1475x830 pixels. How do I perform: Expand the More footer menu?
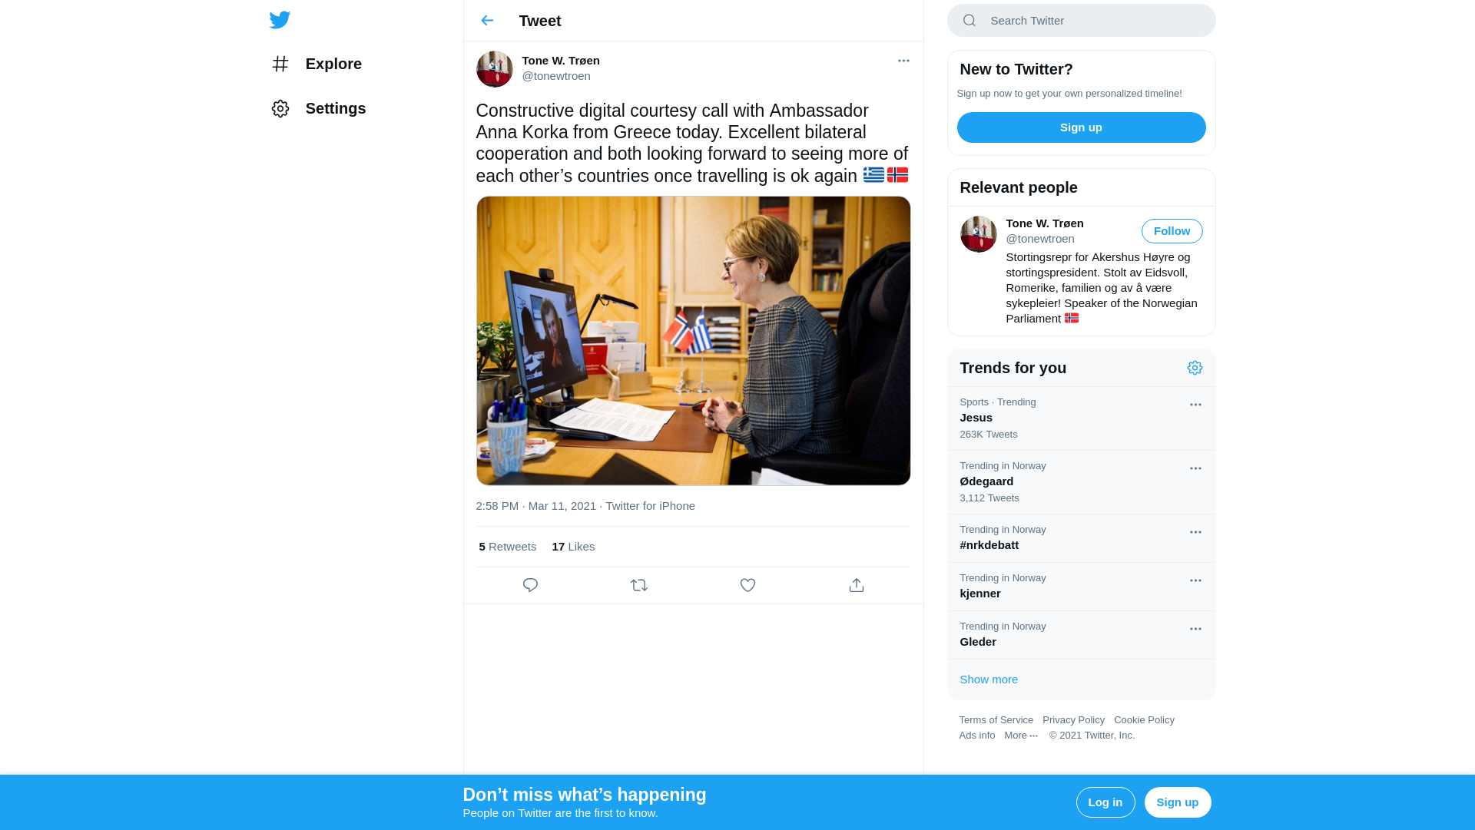point(1021,736)
